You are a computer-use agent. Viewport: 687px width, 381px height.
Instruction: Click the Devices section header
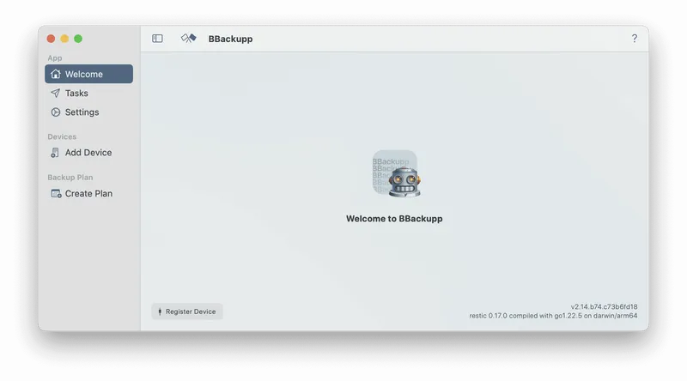[x=62, y=136]
